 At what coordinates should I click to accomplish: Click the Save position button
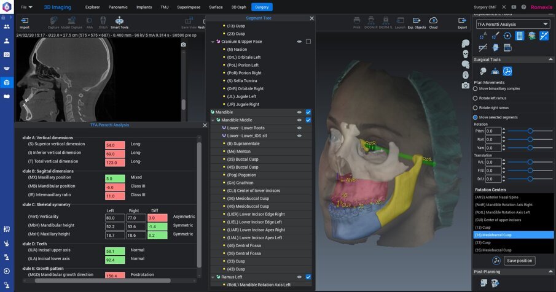pyautogui.click(x=519, y=261)
